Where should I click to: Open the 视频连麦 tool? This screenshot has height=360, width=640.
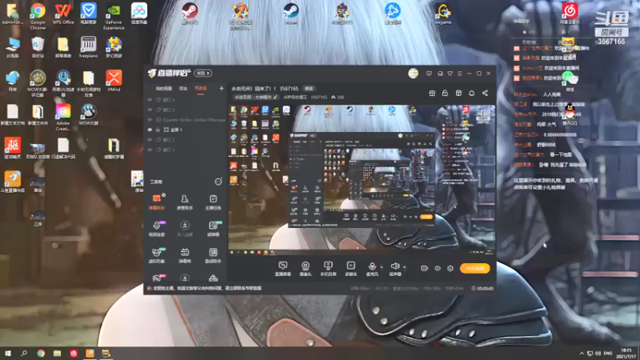click(x=157, y=229)
